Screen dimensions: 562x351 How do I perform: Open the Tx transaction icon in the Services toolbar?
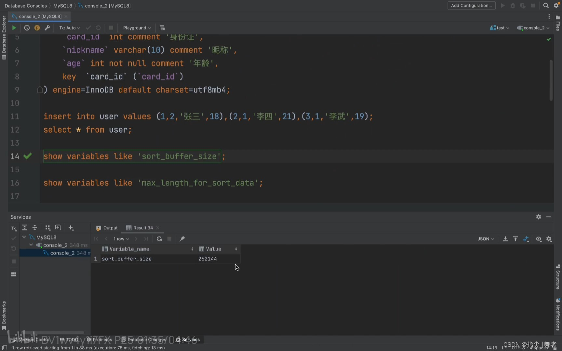(14, 228)
